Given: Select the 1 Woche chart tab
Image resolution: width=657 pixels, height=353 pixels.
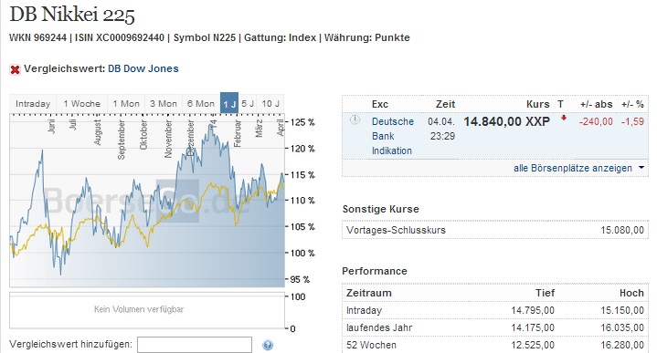Looking at the screenshot, I should tap(81, 104).
